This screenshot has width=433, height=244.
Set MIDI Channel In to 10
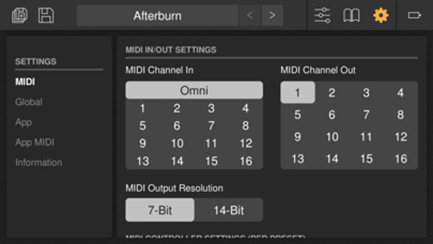177,143
